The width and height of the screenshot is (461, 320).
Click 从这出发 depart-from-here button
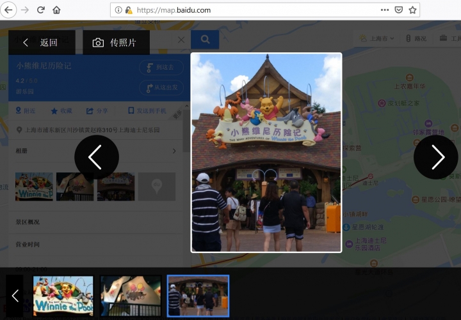(x=161, y=88)
